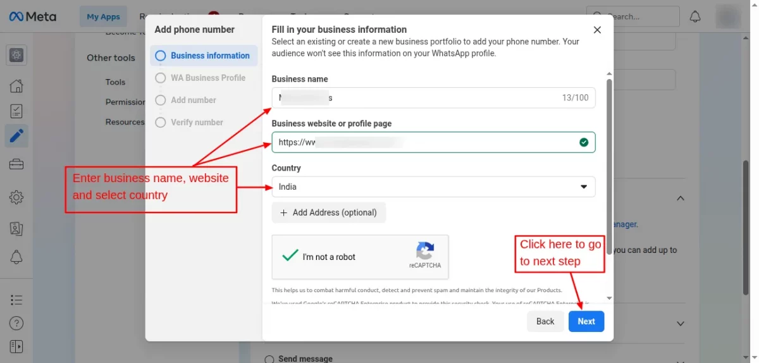The width and height of the screenshot is (759, 363).
Task: Select the Send message radio option
Action: coord(269,359)
